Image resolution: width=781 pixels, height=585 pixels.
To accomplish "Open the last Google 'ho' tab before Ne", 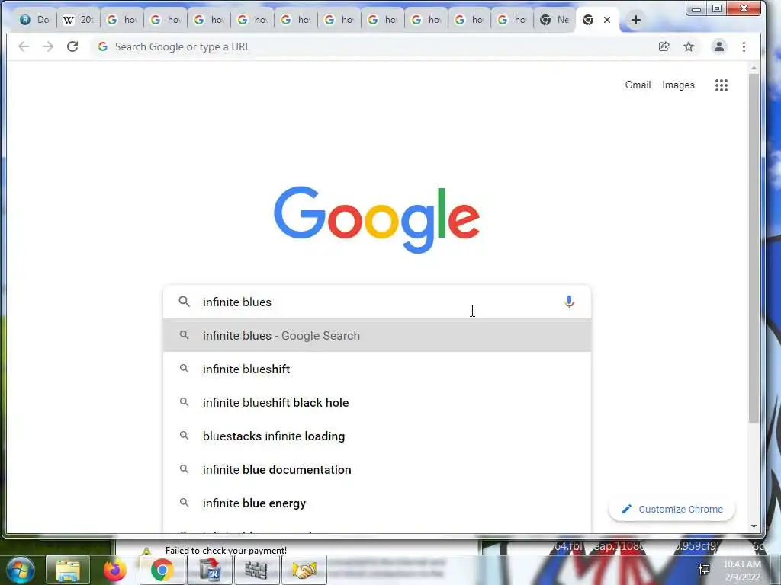I will tap(513, 20).
